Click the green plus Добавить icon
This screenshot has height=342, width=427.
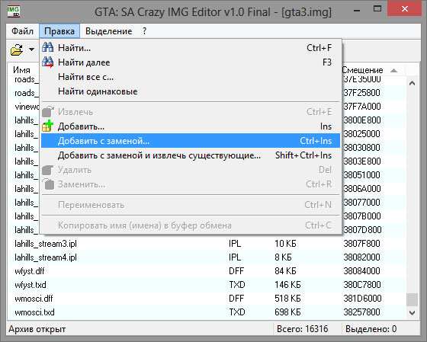click(x=47, y=126)
